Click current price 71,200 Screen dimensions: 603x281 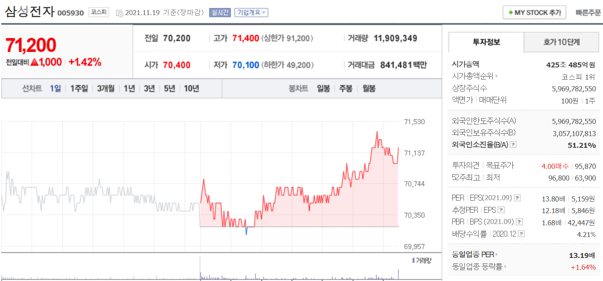point(31,45)
